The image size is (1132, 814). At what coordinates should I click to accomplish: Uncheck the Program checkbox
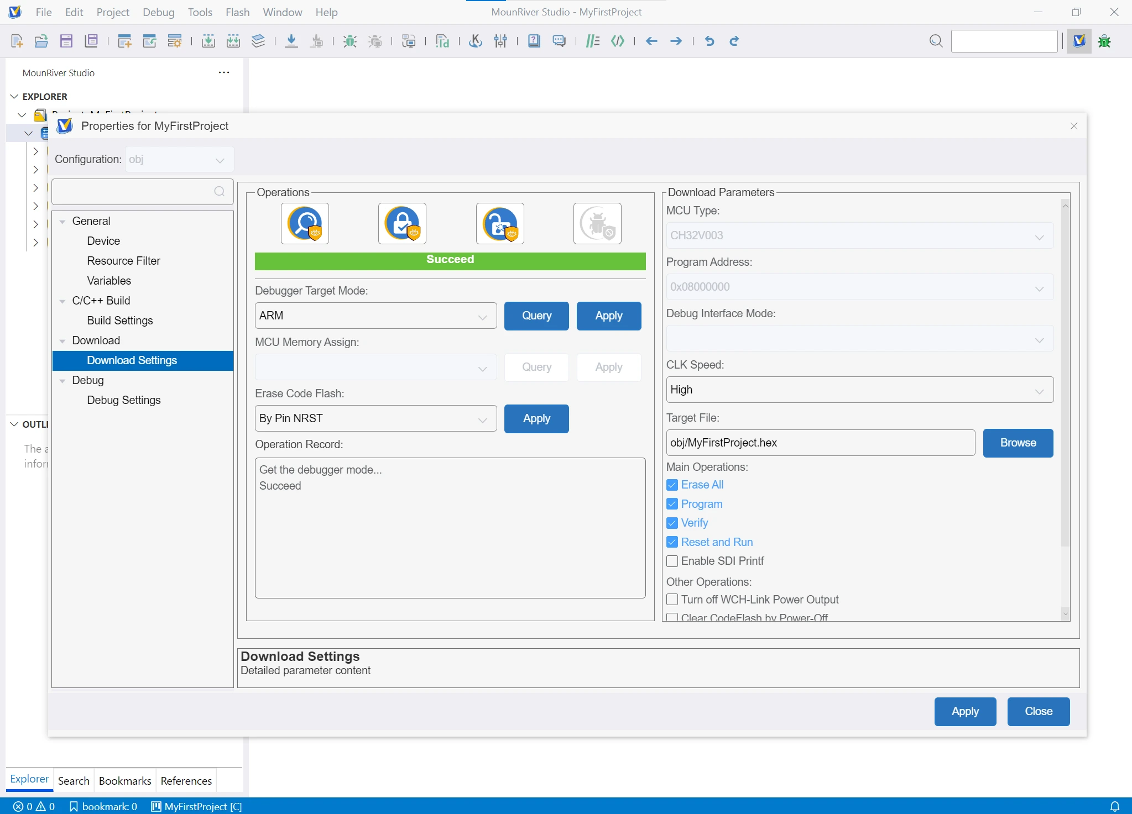pos(672,504)
